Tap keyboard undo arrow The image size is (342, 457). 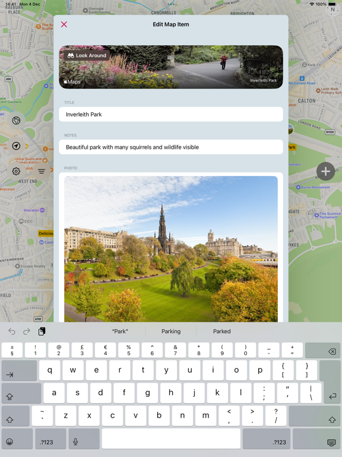(x=12, y=331)
